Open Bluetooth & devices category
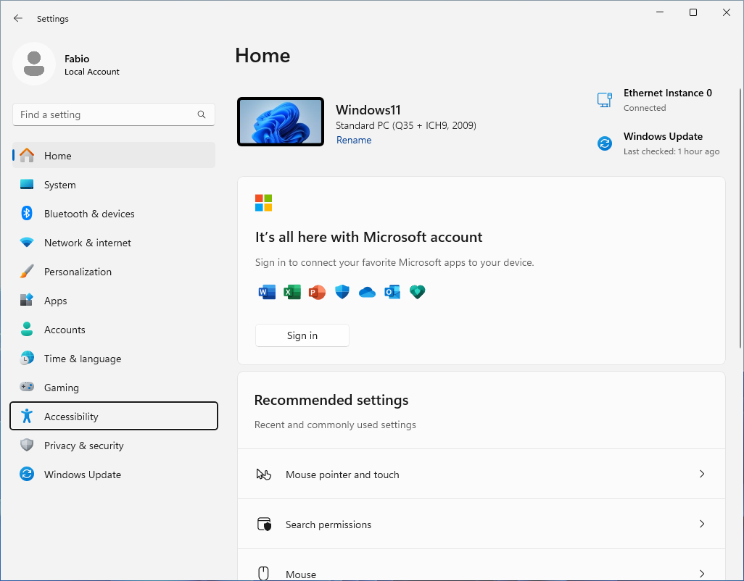This screenshot has height=581, width=744. [x=114, y=213]
